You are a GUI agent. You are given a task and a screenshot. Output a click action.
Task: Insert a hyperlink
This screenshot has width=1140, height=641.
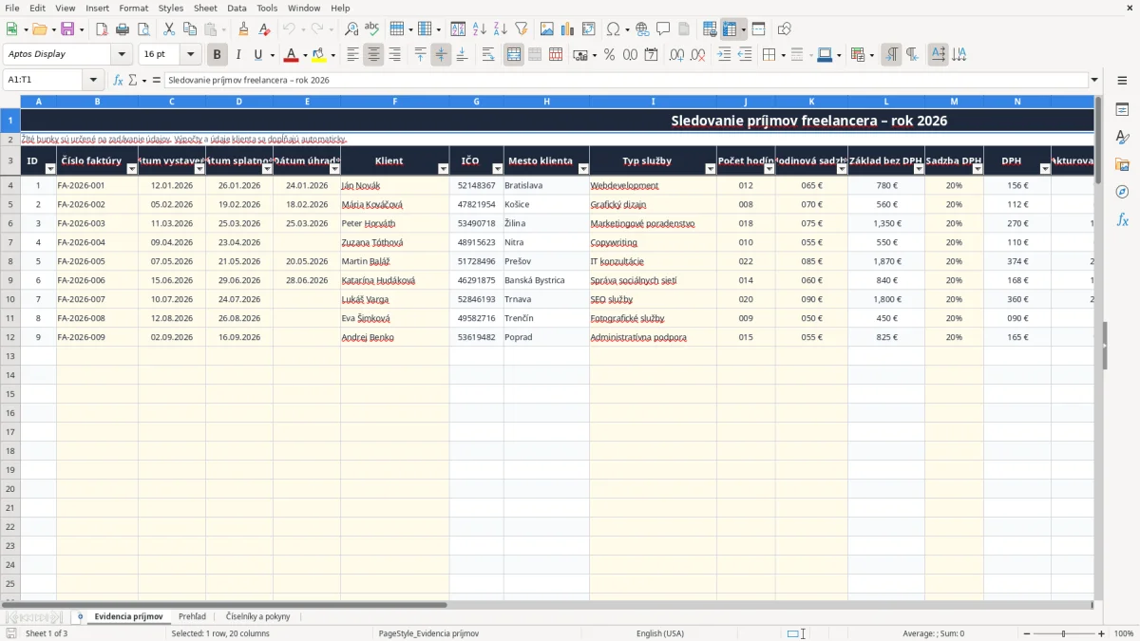point(642,29)
